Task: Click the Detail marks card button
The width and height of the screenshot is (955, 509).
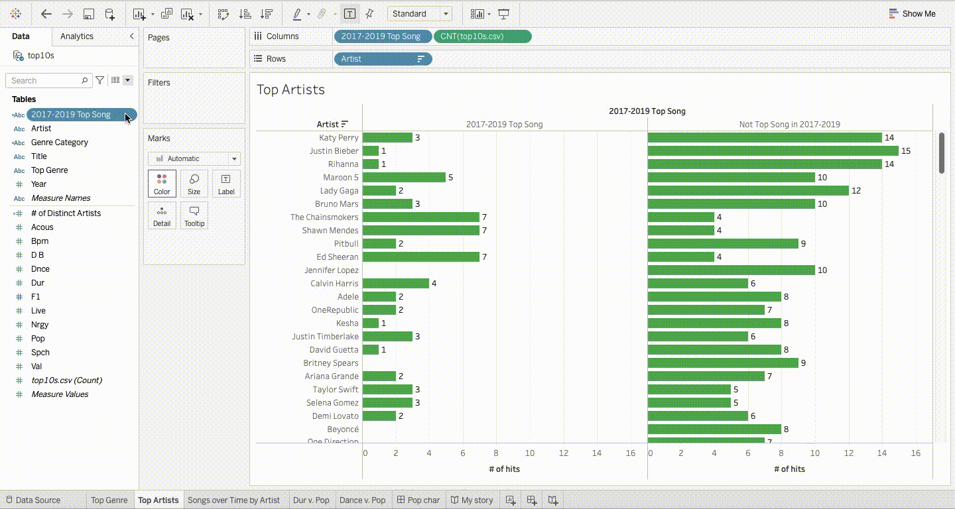Action: click(x=162, y=215)
